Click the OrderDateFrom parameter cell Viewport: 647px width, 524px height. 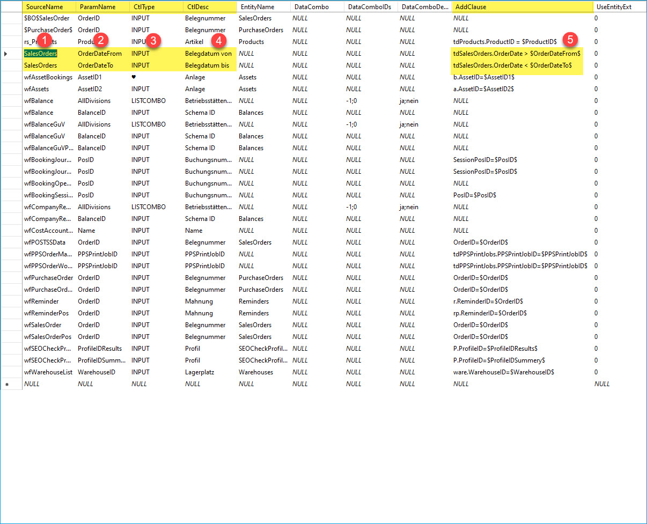100,54
